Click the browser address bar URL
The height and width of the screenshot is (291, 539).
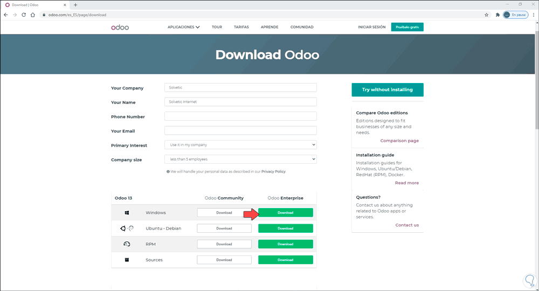(x=77, y=15)
